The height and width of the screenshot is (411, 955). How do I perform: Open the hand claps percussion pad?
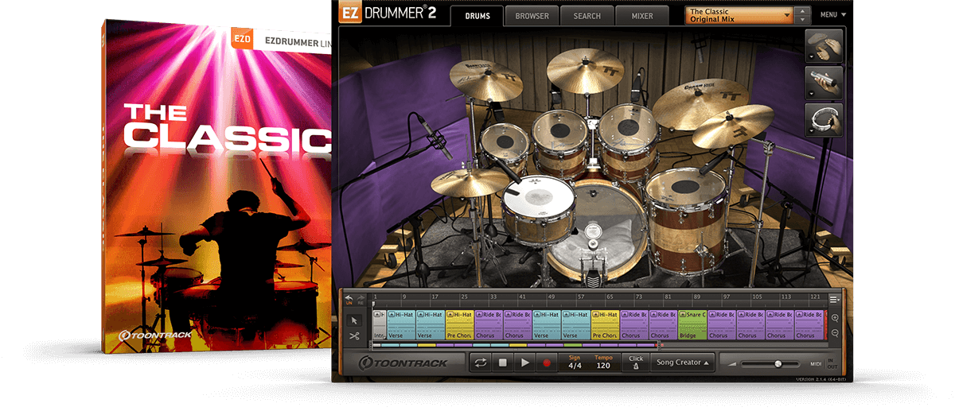(x=824, y=46)
